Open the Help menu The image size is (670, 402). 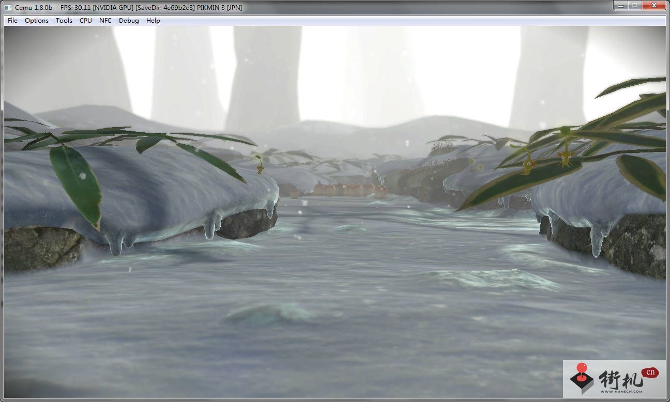(x=153, y=21)
